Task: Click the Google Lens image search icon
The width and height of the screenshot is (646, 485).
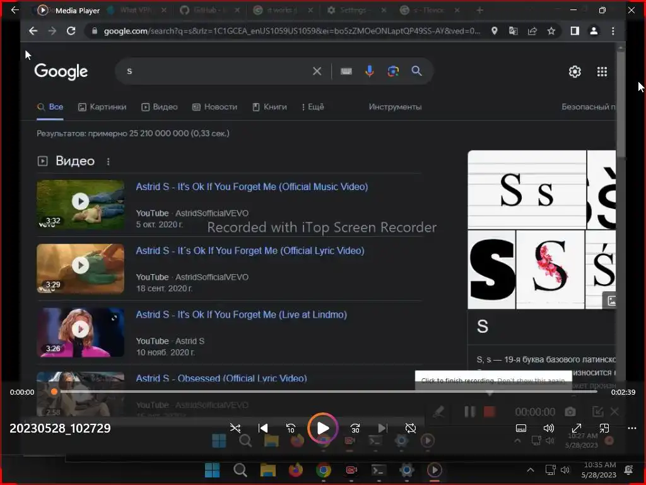Action: click(393, 71)
